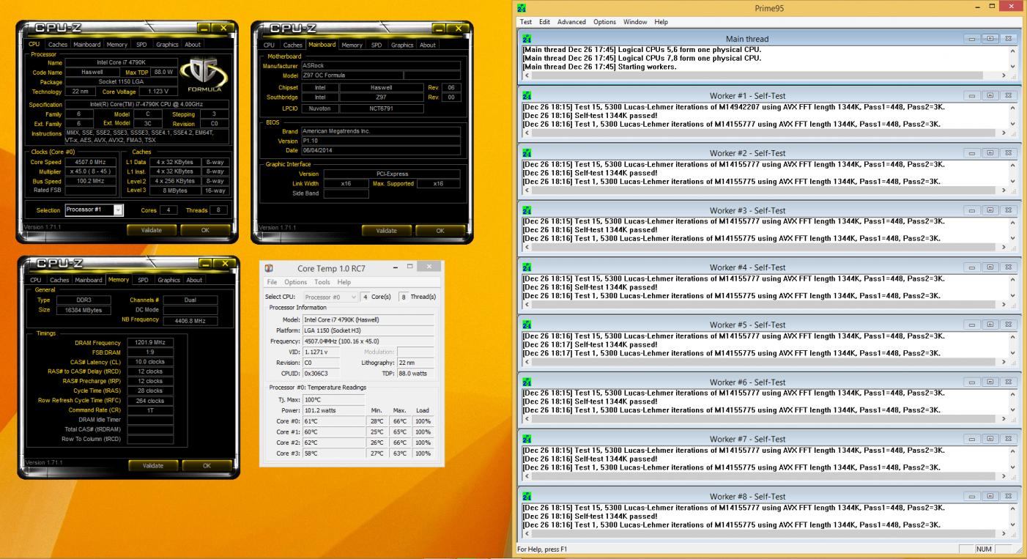
Task: Open the Advanced menu in Prime95
Action: 571,22
